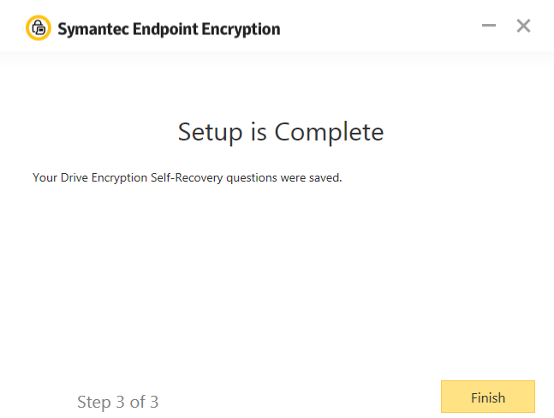Click the word 'Encryption' in the title bar

pos(241,29)
